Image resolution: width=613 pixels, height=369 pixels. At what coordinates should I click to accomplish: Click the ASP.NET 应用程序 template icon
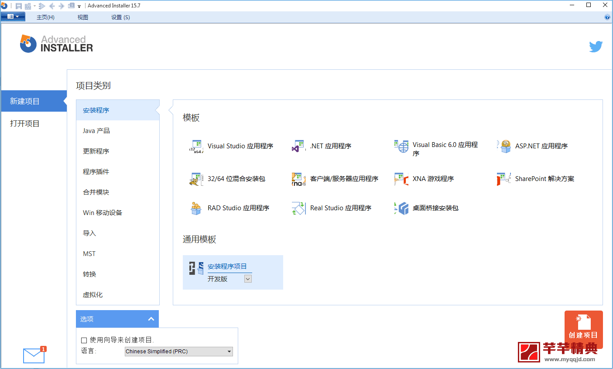[504, 147]
